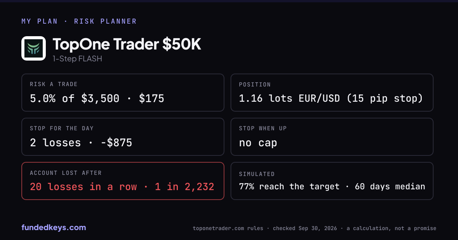Open the Stop for the Day card
This screenshot has width=458, height=240.
tap(123, 137)
